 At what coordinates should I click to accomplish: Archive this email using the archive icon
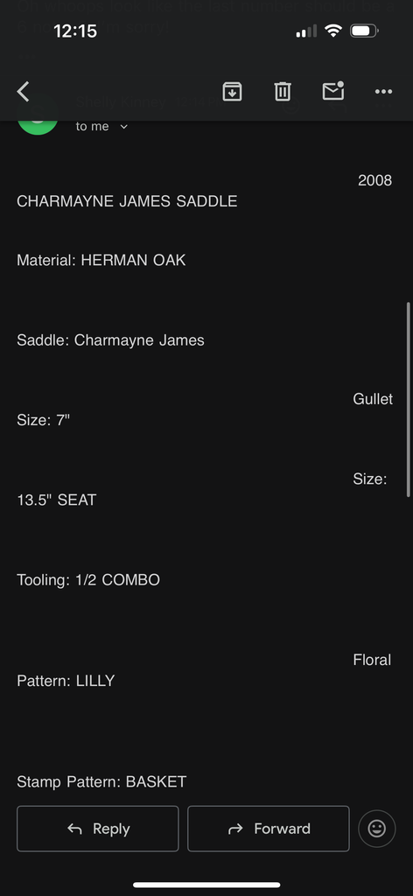click(232, 91)
